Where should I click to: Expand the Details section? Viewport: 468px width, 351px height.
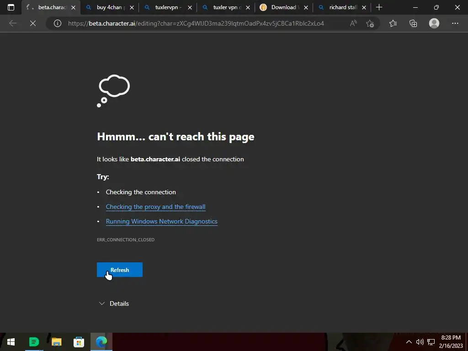point(114,303)
